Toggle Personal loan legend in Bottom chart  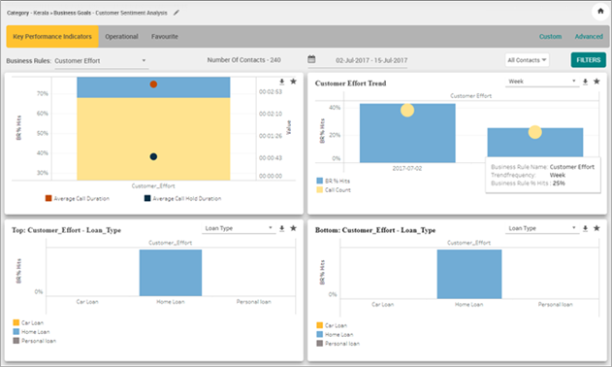point(320,344)
